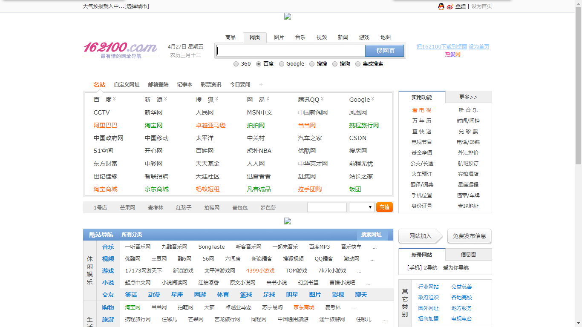Viewport: 582px width, 327px height.
Task: Open the 星座 category link
Action: point(177,295)
